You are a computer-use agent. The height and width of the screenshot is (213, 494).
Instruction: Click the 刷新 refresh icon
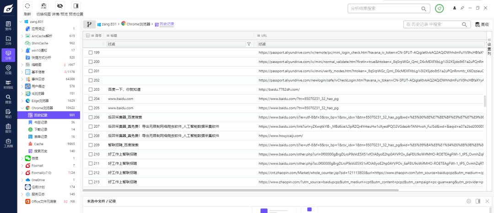27,5
